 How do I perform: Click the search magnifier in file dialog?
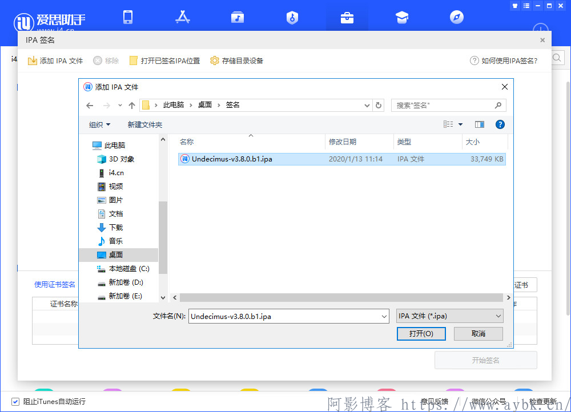point(498,106)
